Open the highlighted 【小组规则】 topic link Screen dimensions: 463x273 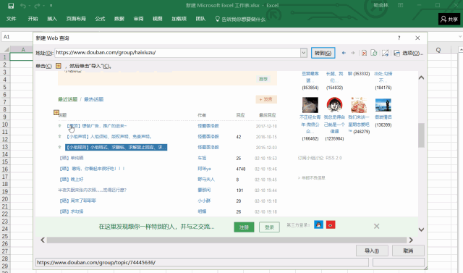pyautogui.click(x=116, y=147)
